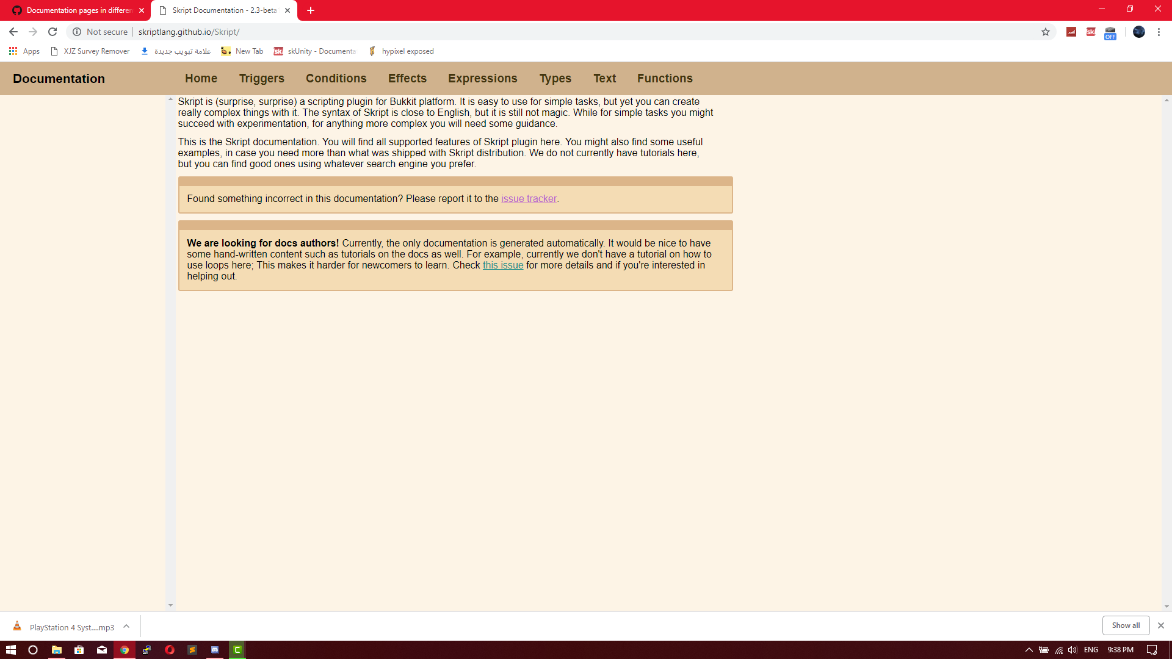Bookmark the page using the star icon

click(x=1046, y=32)
